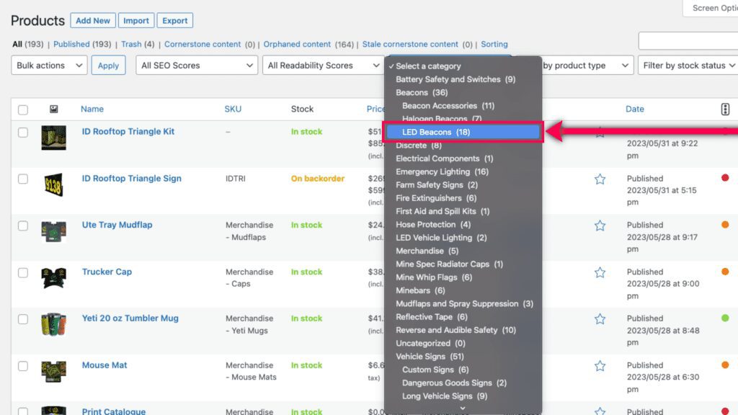Click orange SEO dot beside Ute Tray Mudflap
Viewport: 738px width, 415px height.
click(x=725, y=225)
